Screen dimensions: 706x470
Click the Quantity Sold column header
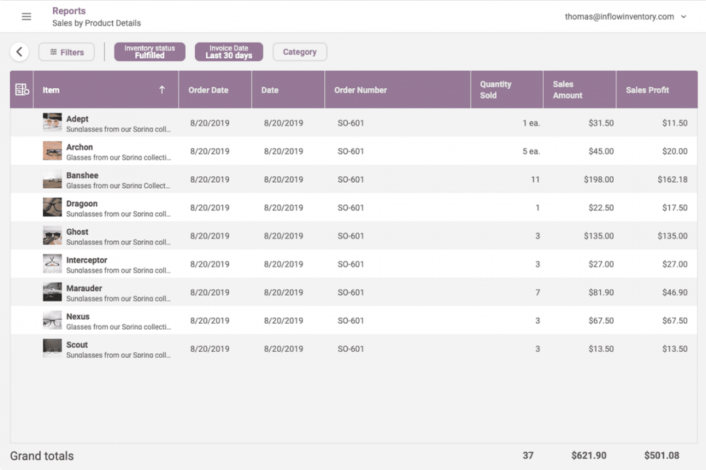496,88
